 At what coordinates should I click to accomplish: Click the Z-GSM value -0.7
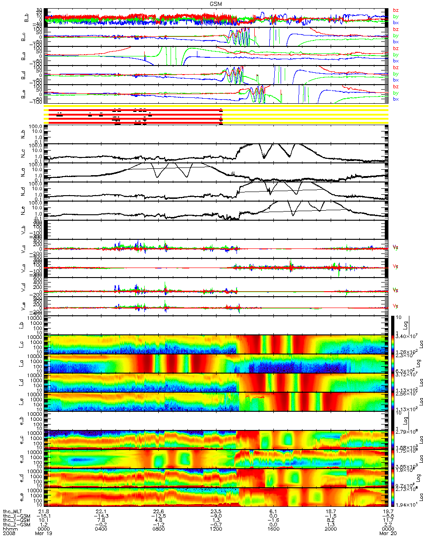216,525
